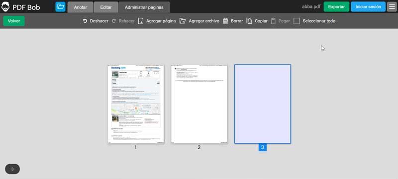The image size is (398, 179).
Task: Click the Pegar clipboard icon
Action: click(273, 21)
